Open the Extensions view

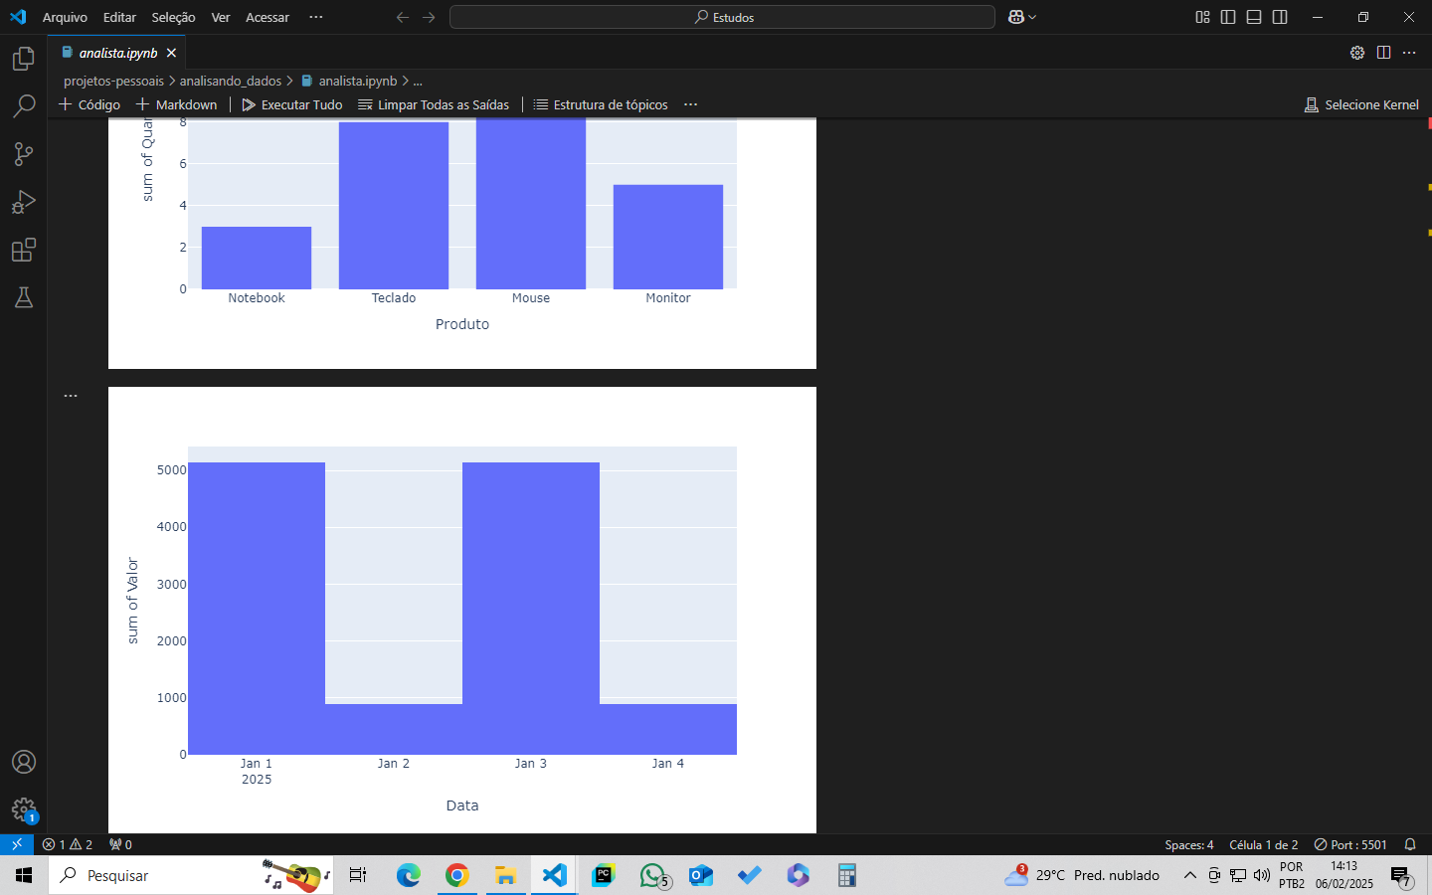coord(24,250)
